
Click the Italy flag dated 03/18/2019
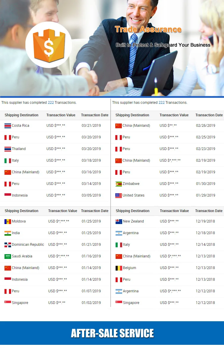[8, 161]
